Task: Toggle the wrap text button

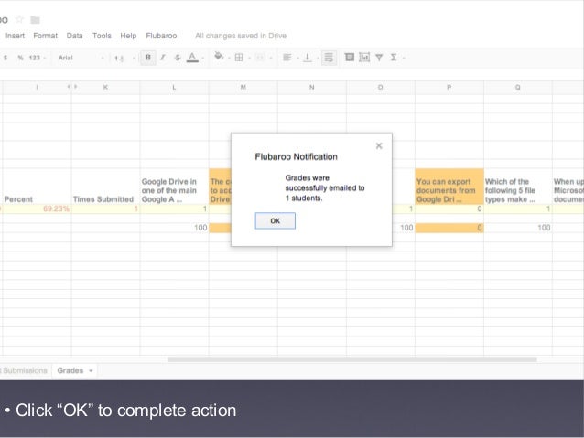Action: tap(329, 58)
